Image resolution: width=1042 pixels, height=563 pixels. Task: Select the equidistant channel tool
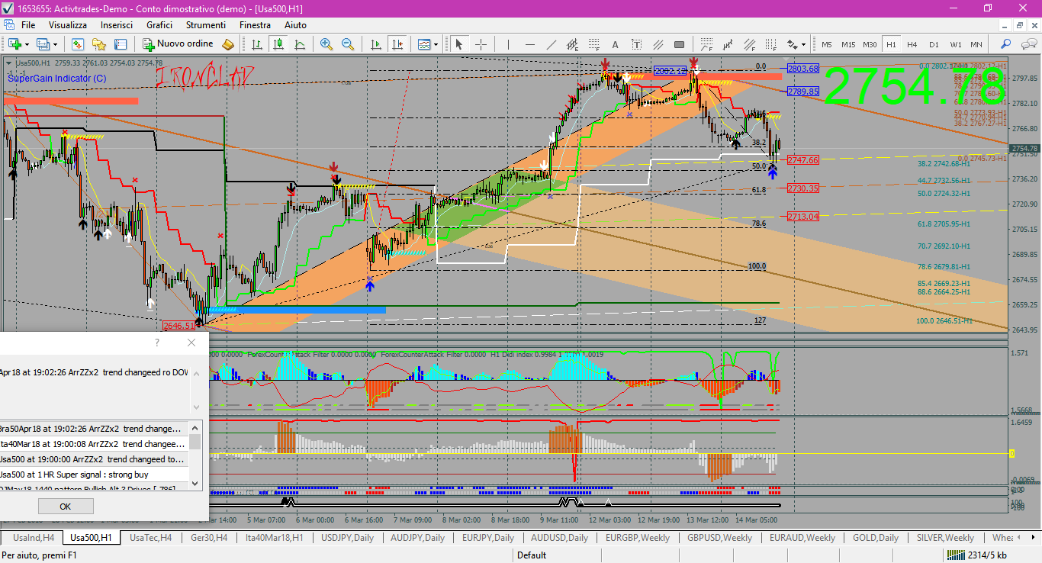click(x=573, y=44)
